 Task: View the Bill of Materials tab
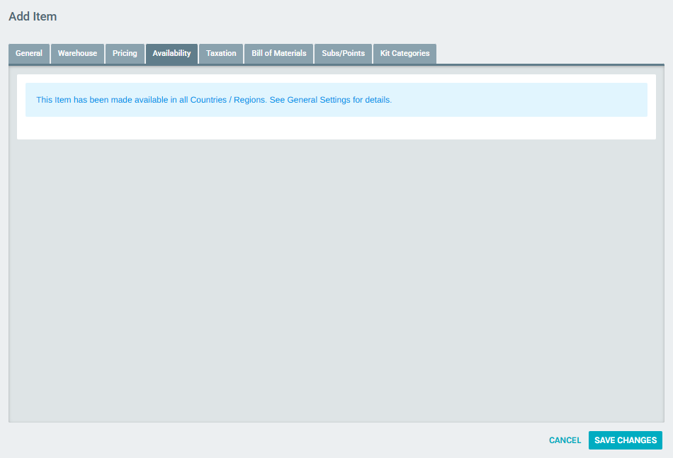[x=278, y=53]
